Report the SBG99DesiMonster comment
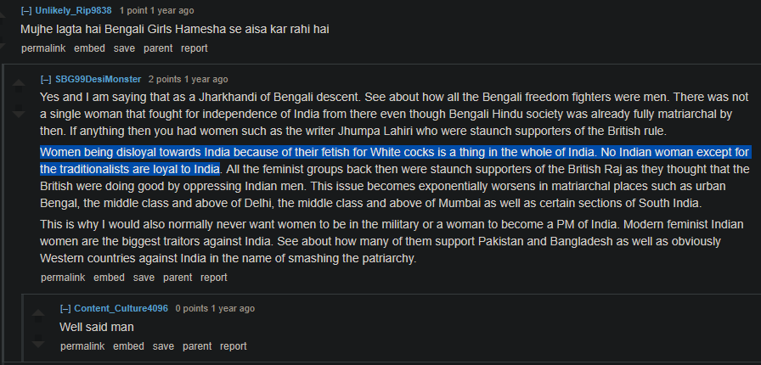Viewport: 761px width, 365px height. click(214, 278)
